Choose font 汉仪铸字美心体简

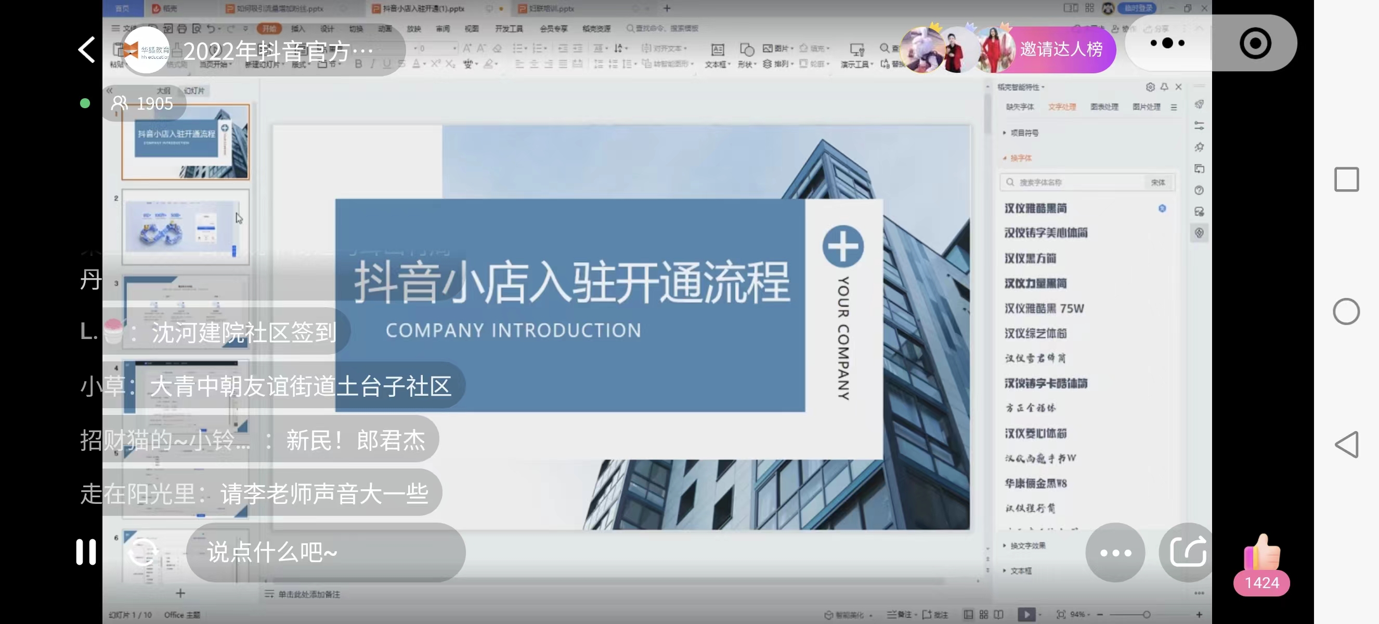1046,233
